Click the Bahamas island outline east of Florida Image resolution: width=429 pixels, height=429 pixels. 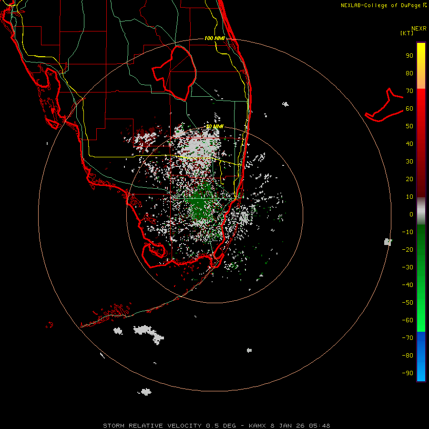384,105
